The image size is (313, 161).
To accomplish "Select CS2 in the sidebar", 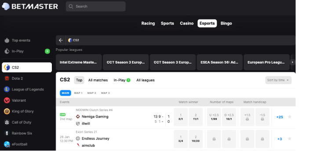I will [27, 68].
